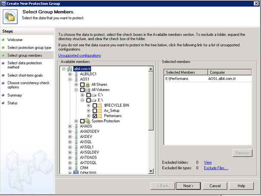Screen dimensions: 261x196
Task: Check the All Volumes checkbox
Action: [82, 90]
